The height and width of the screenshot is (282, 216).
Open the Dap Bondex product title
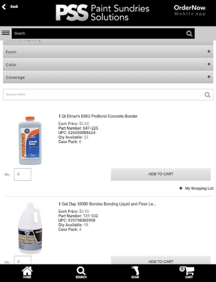(107, 204)
